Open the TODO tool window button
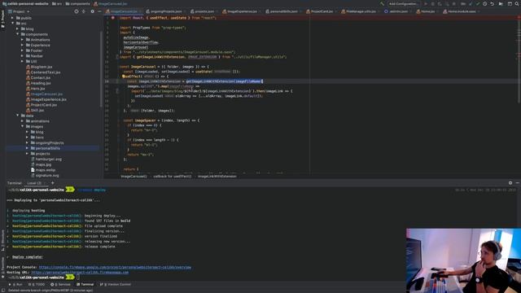The image size is (521, 293). 37,284
